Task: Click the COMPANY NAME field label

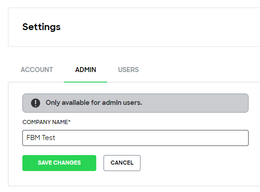Action: (45, 122)
